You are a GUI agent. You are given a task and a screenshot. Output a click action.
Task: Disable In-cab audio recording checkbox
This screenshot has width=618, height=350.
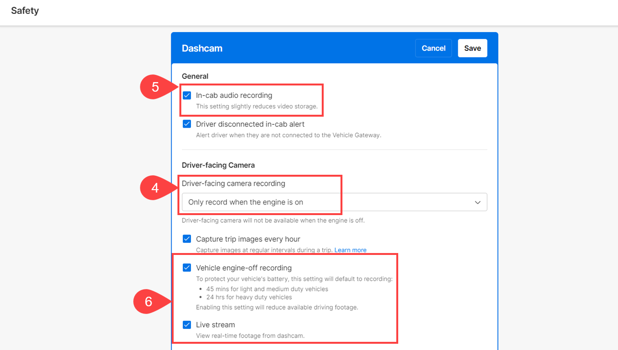click(x=187, y=96)
